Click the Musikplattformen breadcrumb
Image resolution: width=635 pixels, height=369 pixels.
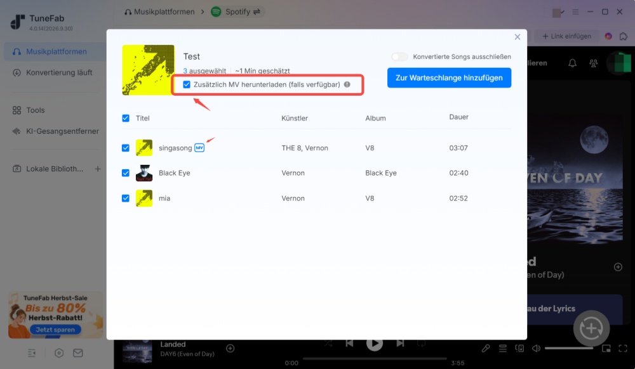tap(159, 11)
